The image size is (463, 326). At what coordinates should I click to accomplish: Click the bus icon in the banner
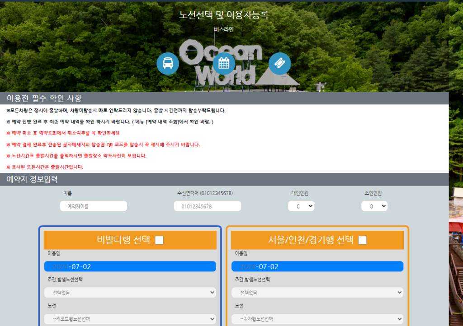tap(168, 63)
